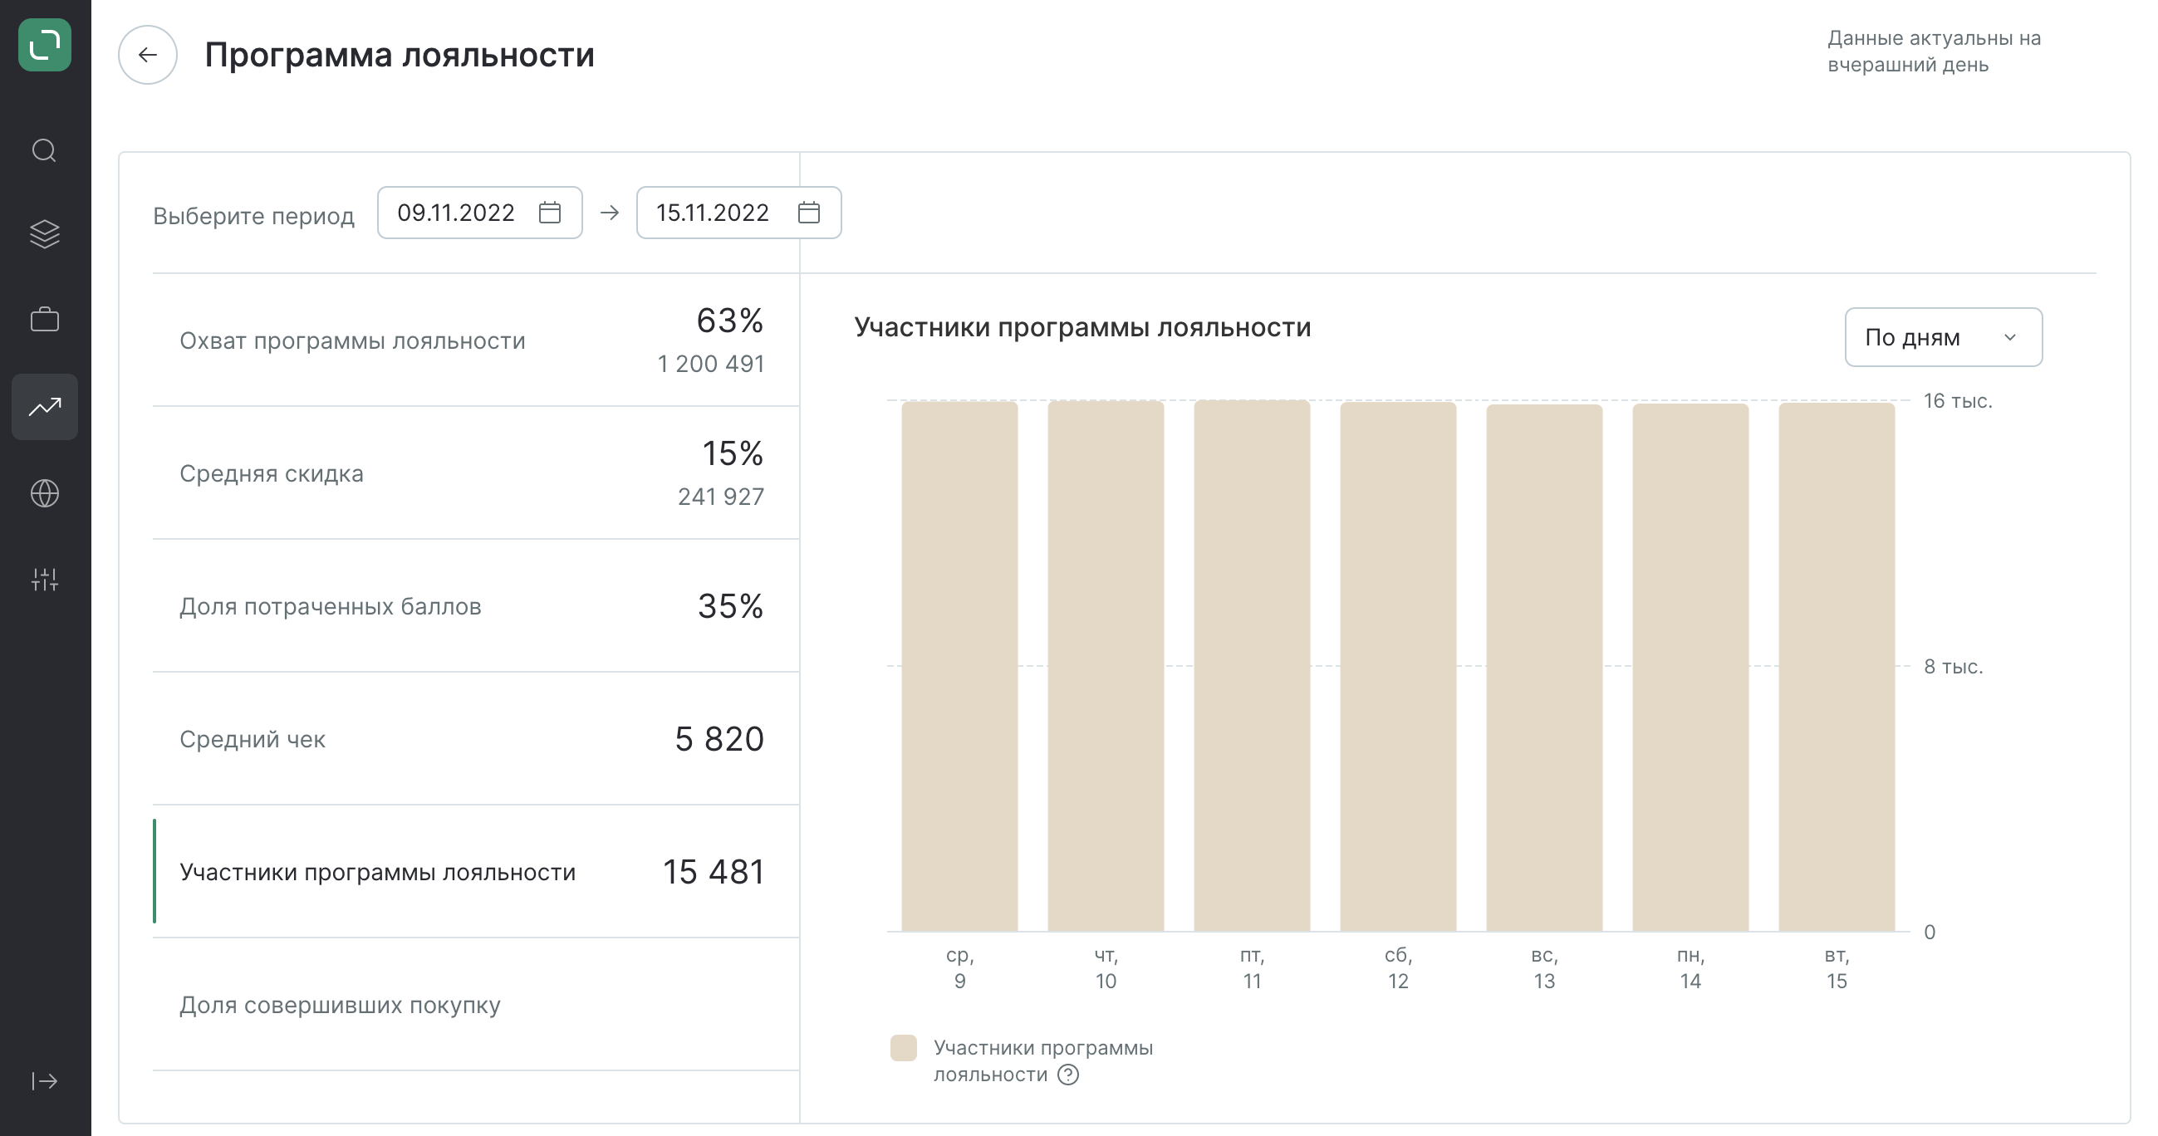The width and height of the screenshot is (2158, 1136).
Task: Click the chart bar for вт, 15
Action: click(x=1837, y=667)
